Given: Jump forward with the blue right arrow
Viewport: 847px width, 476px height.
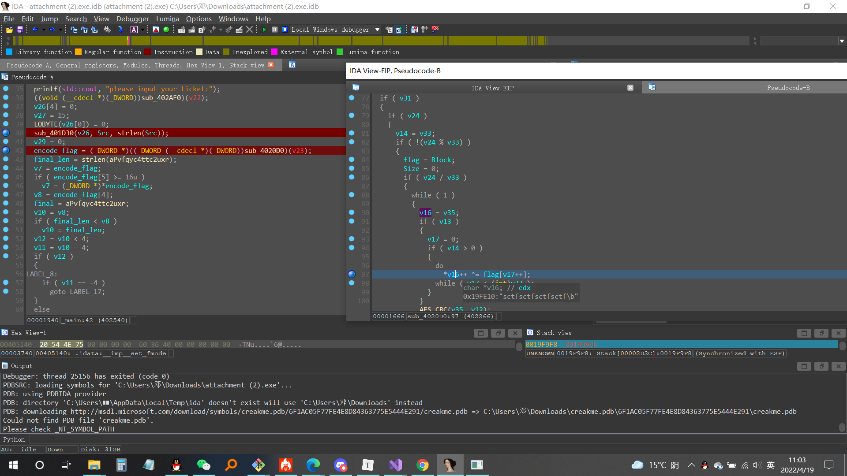Looking at the screenshot, I should pyautogui.click(x=52, y=30).
